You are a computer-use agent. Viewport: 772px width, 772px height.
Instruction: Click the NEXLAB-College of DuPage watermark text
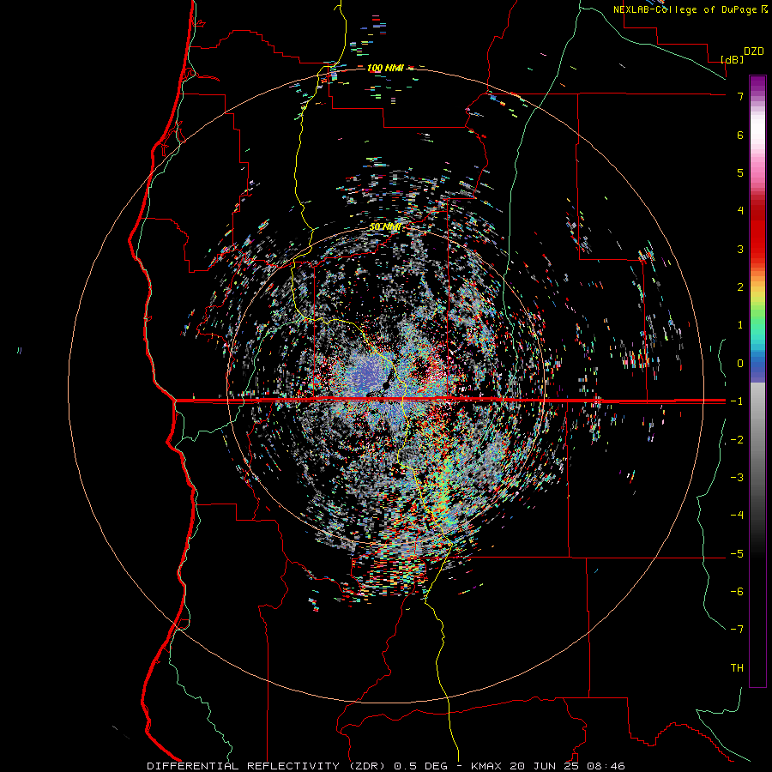tap(690, 9)
